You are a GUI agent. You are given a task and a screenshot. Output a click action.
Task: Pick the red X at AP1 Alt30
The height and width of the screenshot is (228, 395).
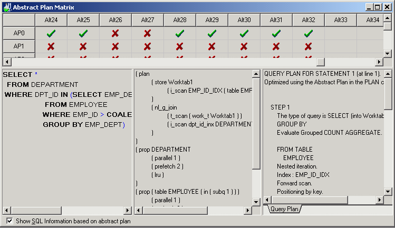click(x=244, y=46)
